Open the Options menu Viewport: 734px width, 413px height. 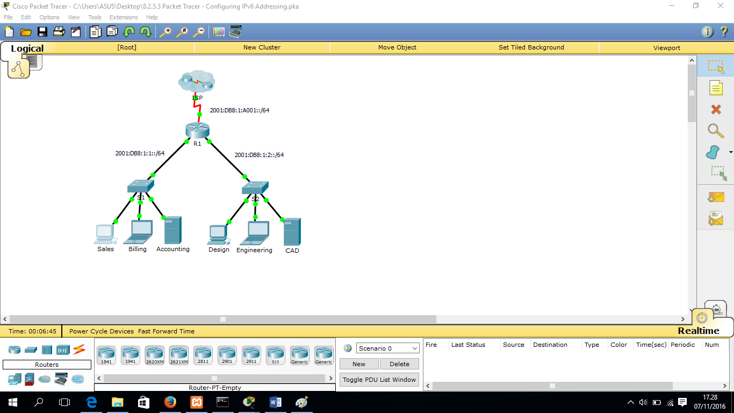tap(49, 17)
